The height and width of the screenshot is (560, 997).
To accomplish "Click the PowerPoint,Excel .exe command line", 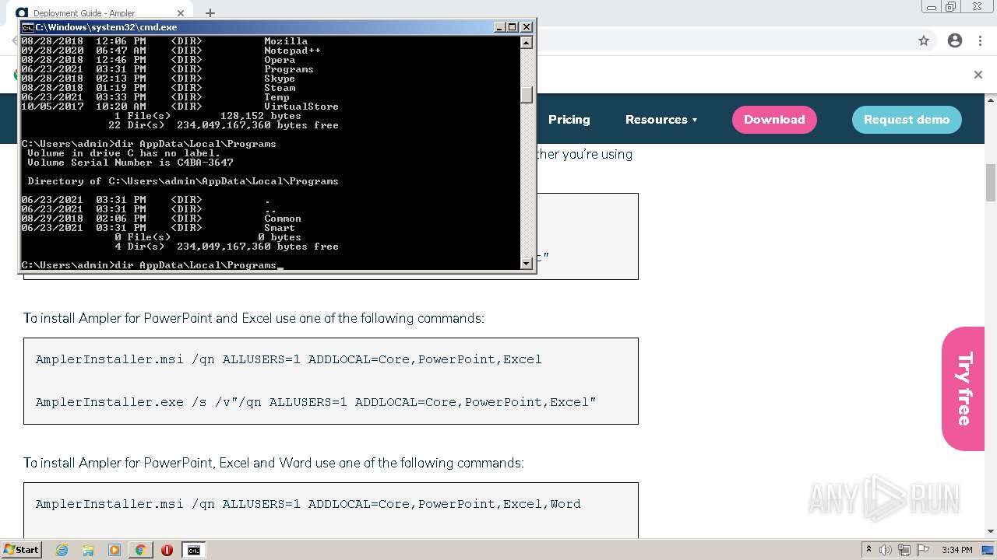I will coord(315,402).
